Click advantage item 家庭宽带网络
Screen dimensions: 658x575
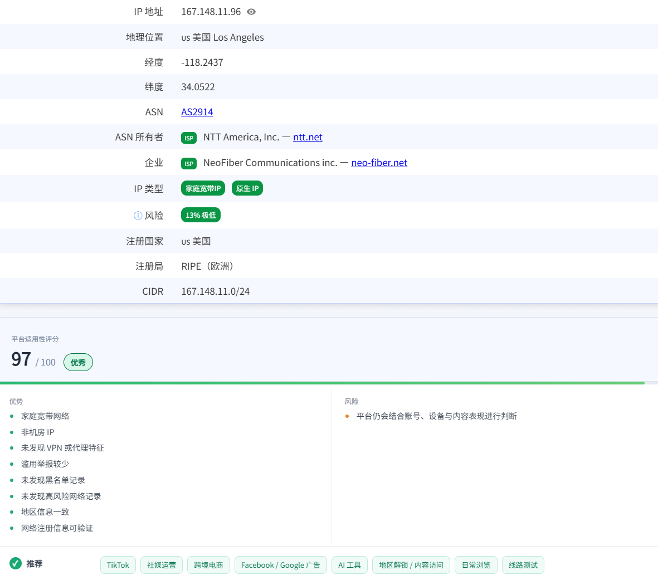pos(45,416)
